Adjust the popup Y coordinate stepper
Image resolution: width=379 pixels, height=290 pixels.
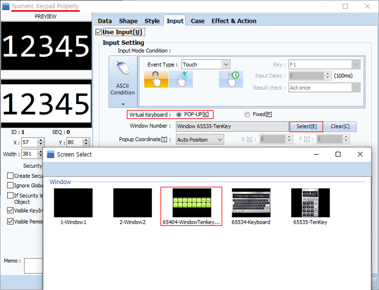(347, 140)
